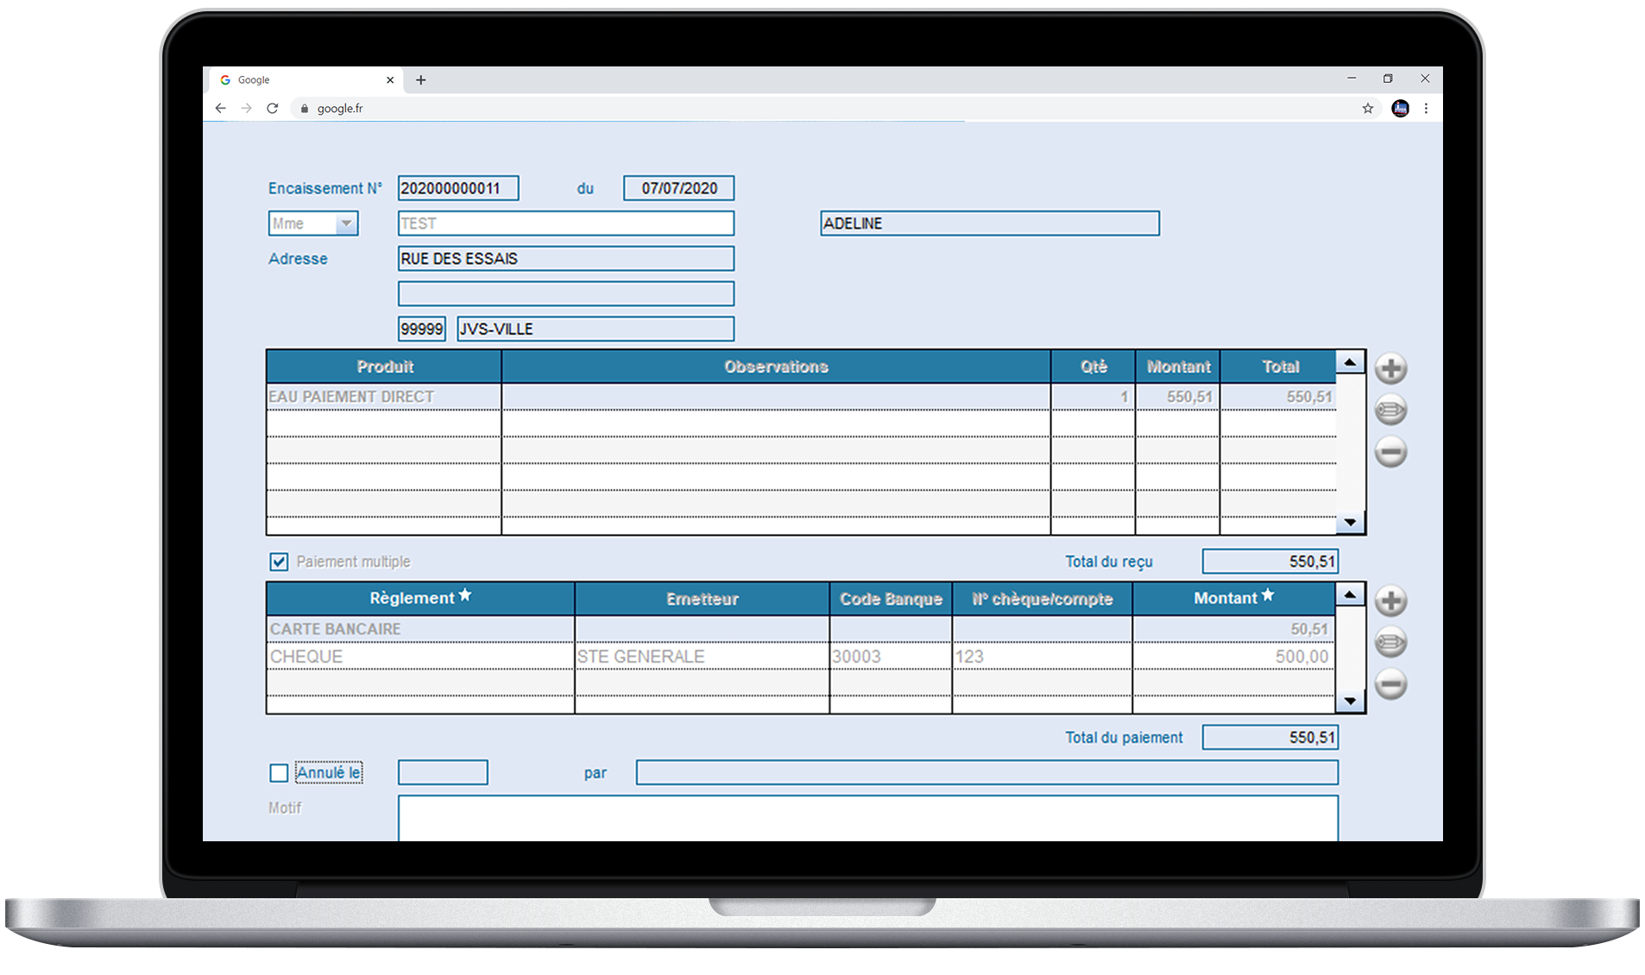Click the browser back arrow
This screenshot has height=975, width=1645.
tap(220, 108)
